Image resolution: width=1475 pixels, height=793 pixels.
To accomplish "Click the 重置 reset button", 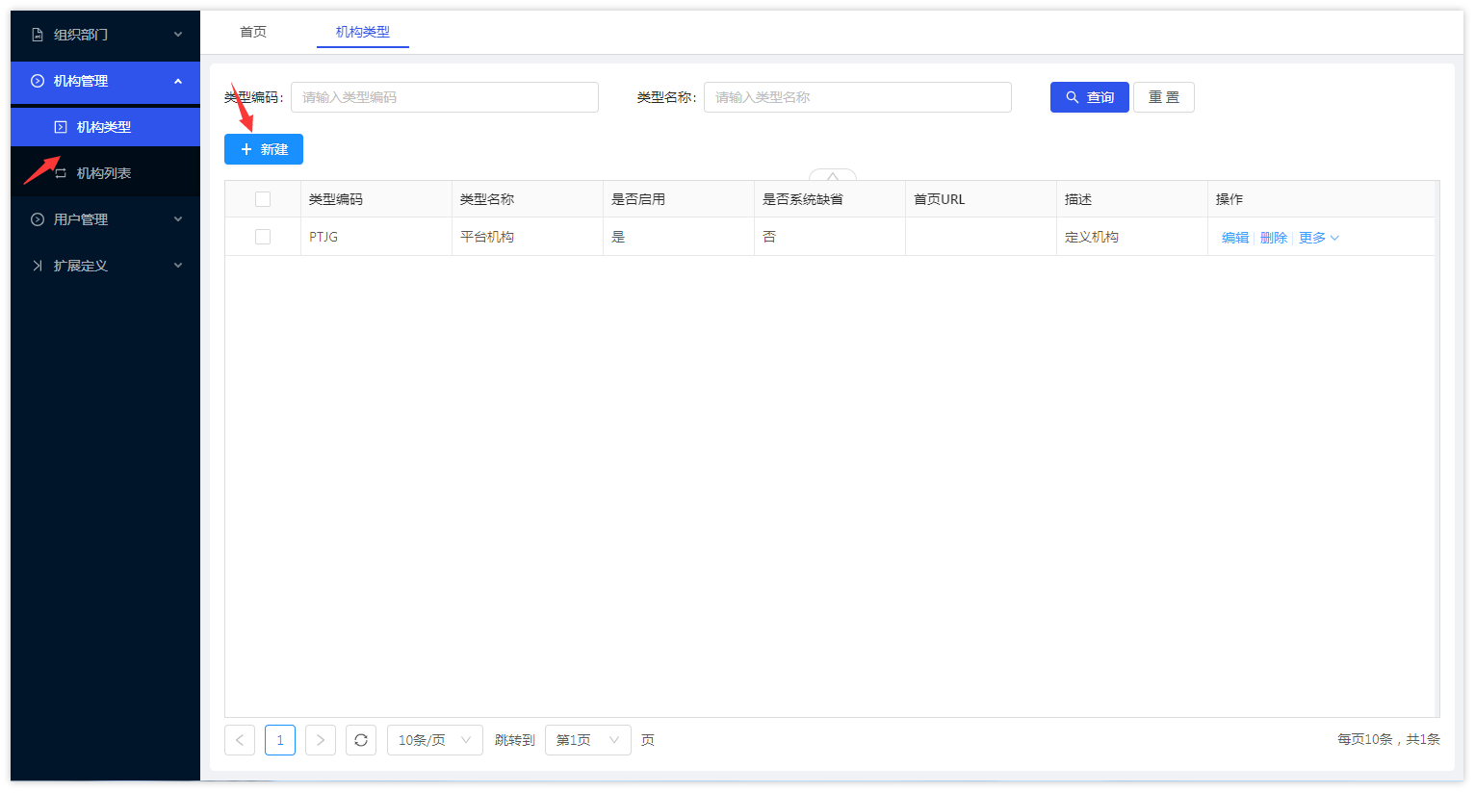I will [x=1164, y=97].
